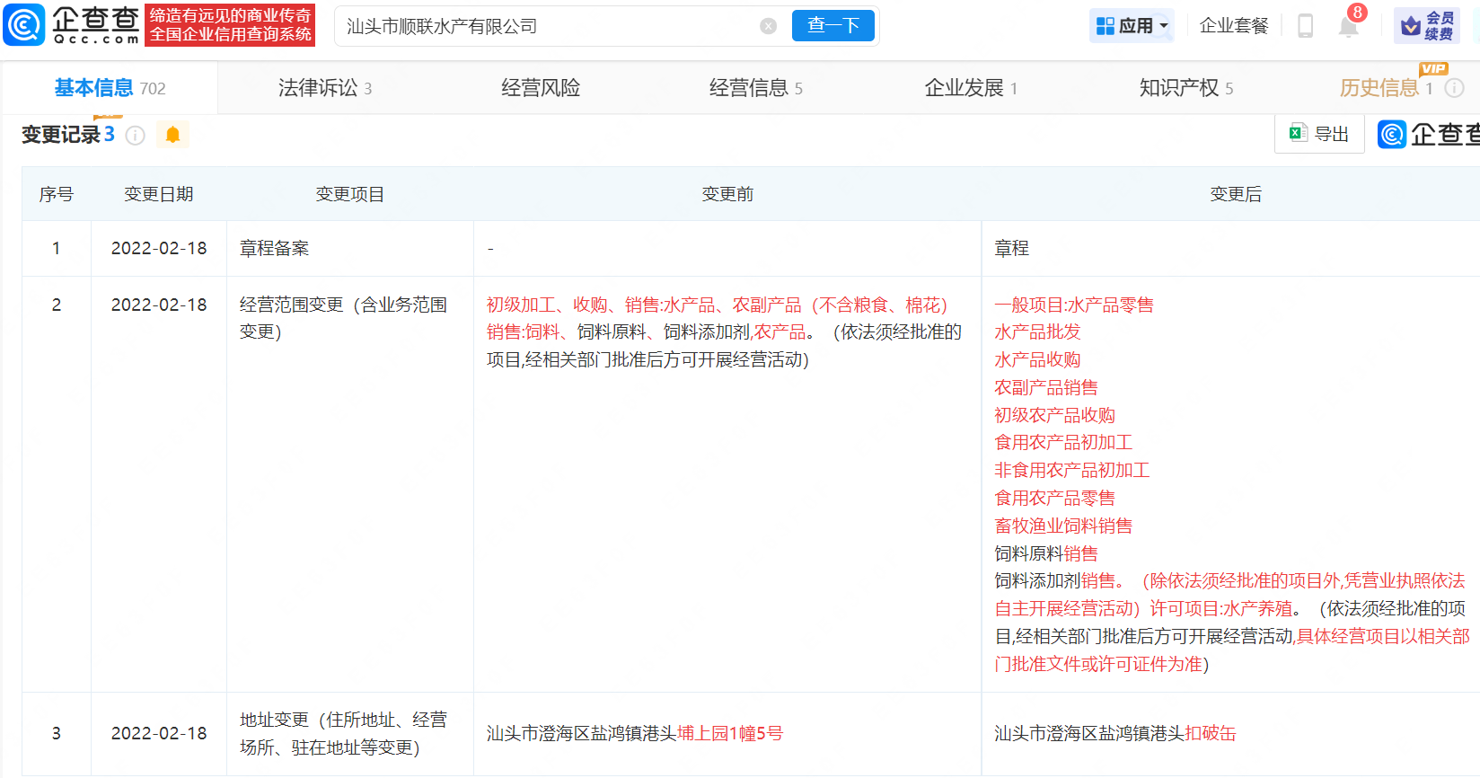Open the 经营风险 tab
Screen dimensions: 1480x778
pyautogui.click(x=541, y=88)
